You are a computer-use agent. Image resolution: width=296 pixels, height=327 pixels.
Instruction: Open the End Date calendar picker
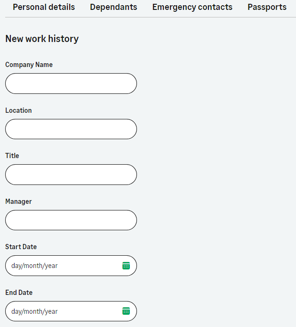(x=126, y=311)
